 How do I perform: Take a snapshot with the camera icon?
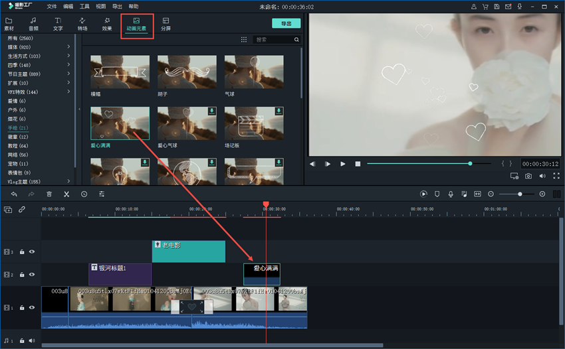coord(528,176)
